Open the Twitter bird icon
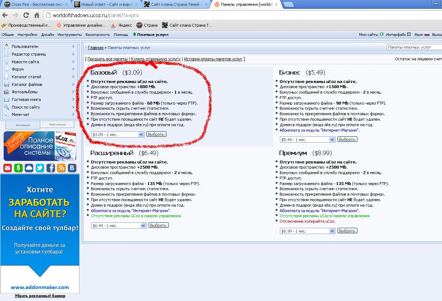442x301 pixels. pyautogui.click(x=40, y=168)
